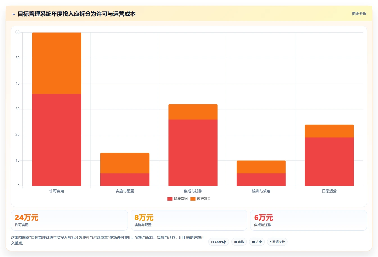Click the 图表分析 label in the header

(x=359, y=13)
